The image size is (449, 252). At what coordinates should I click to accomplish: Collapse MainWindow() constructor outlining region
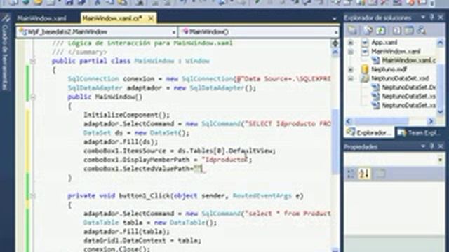(33, 97)
